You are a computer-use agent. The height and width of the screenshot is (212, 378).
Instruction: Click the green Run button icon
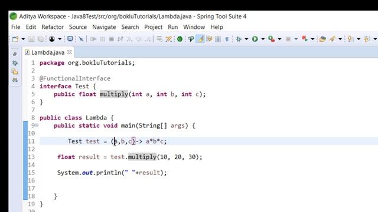pyautogui.click(x=255, y=39)
